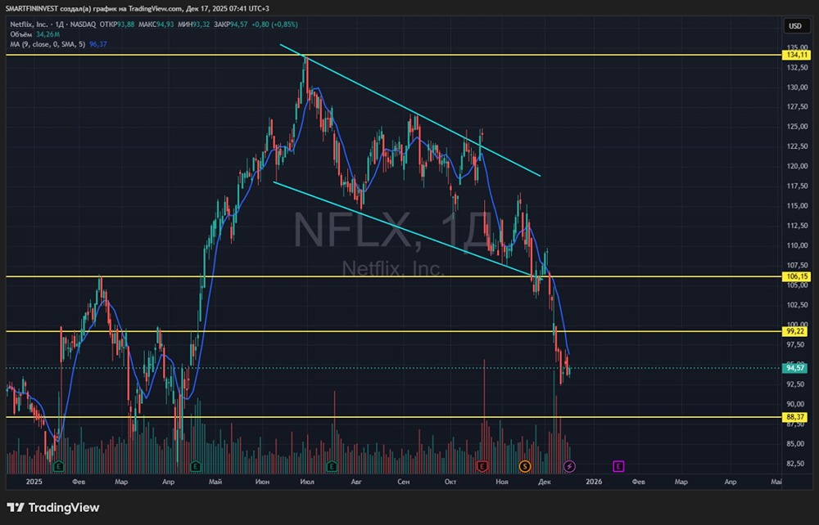Click the ОТКР value 93,88
The image size is (819, 525).
tap(126, 25)
